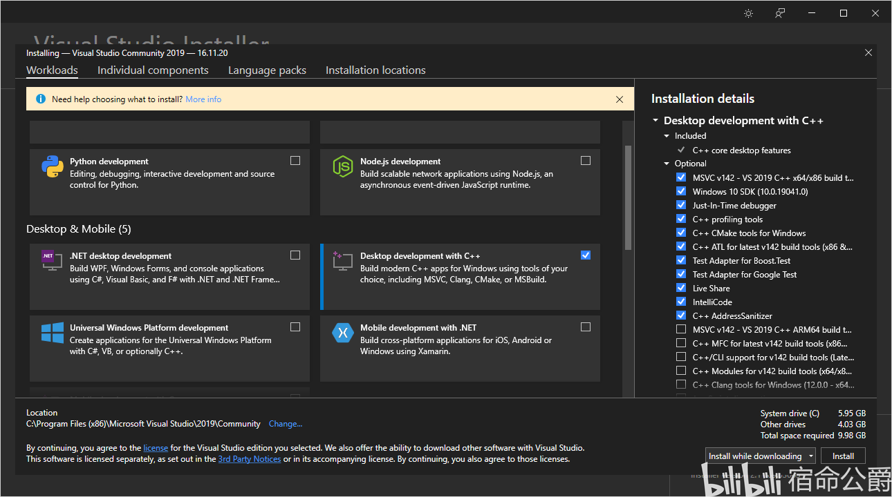Click the .NET desktop development icon

click(x=49, y=260)
